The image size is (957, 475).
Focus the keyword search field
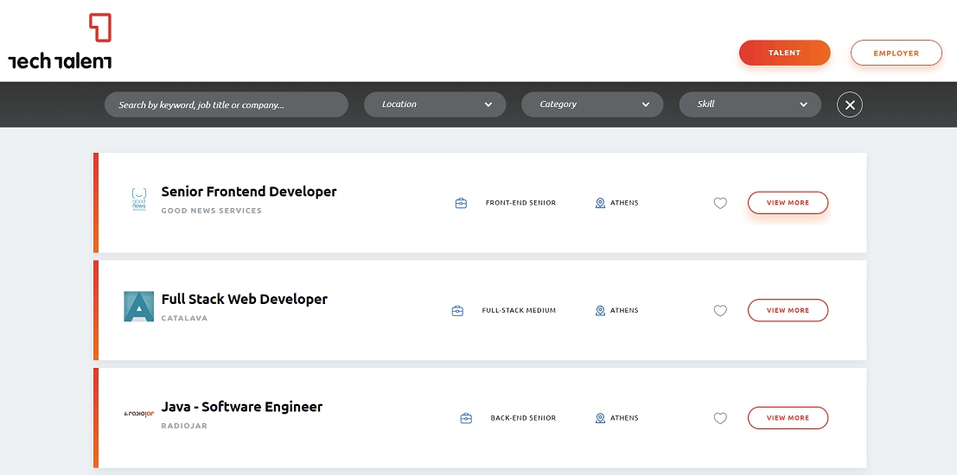226,104
